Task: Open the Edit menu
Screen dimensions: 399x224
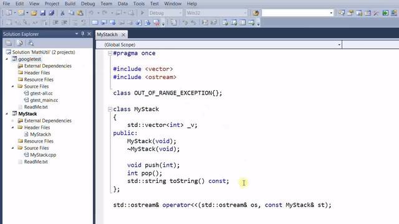Action: (x=19, y=4)
